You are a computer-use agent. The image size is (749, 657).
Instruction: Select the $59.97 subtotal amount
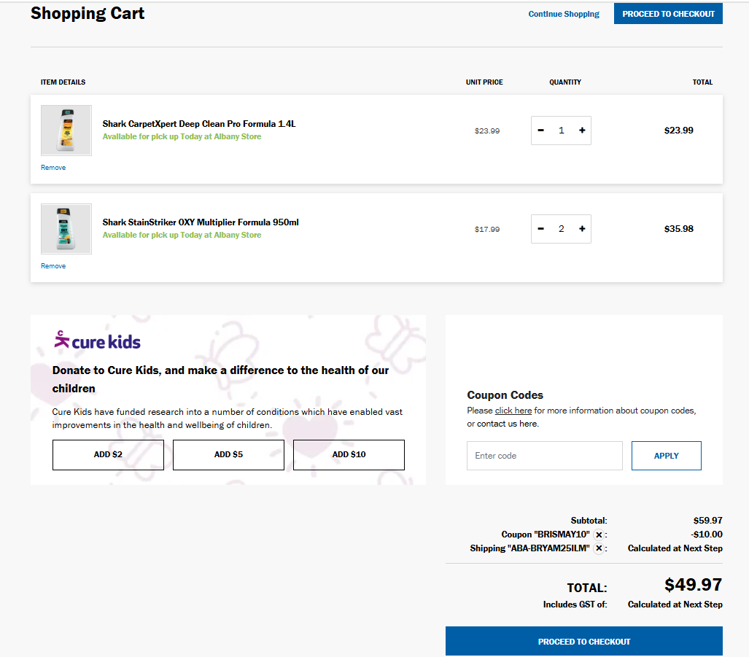point(708,521)
